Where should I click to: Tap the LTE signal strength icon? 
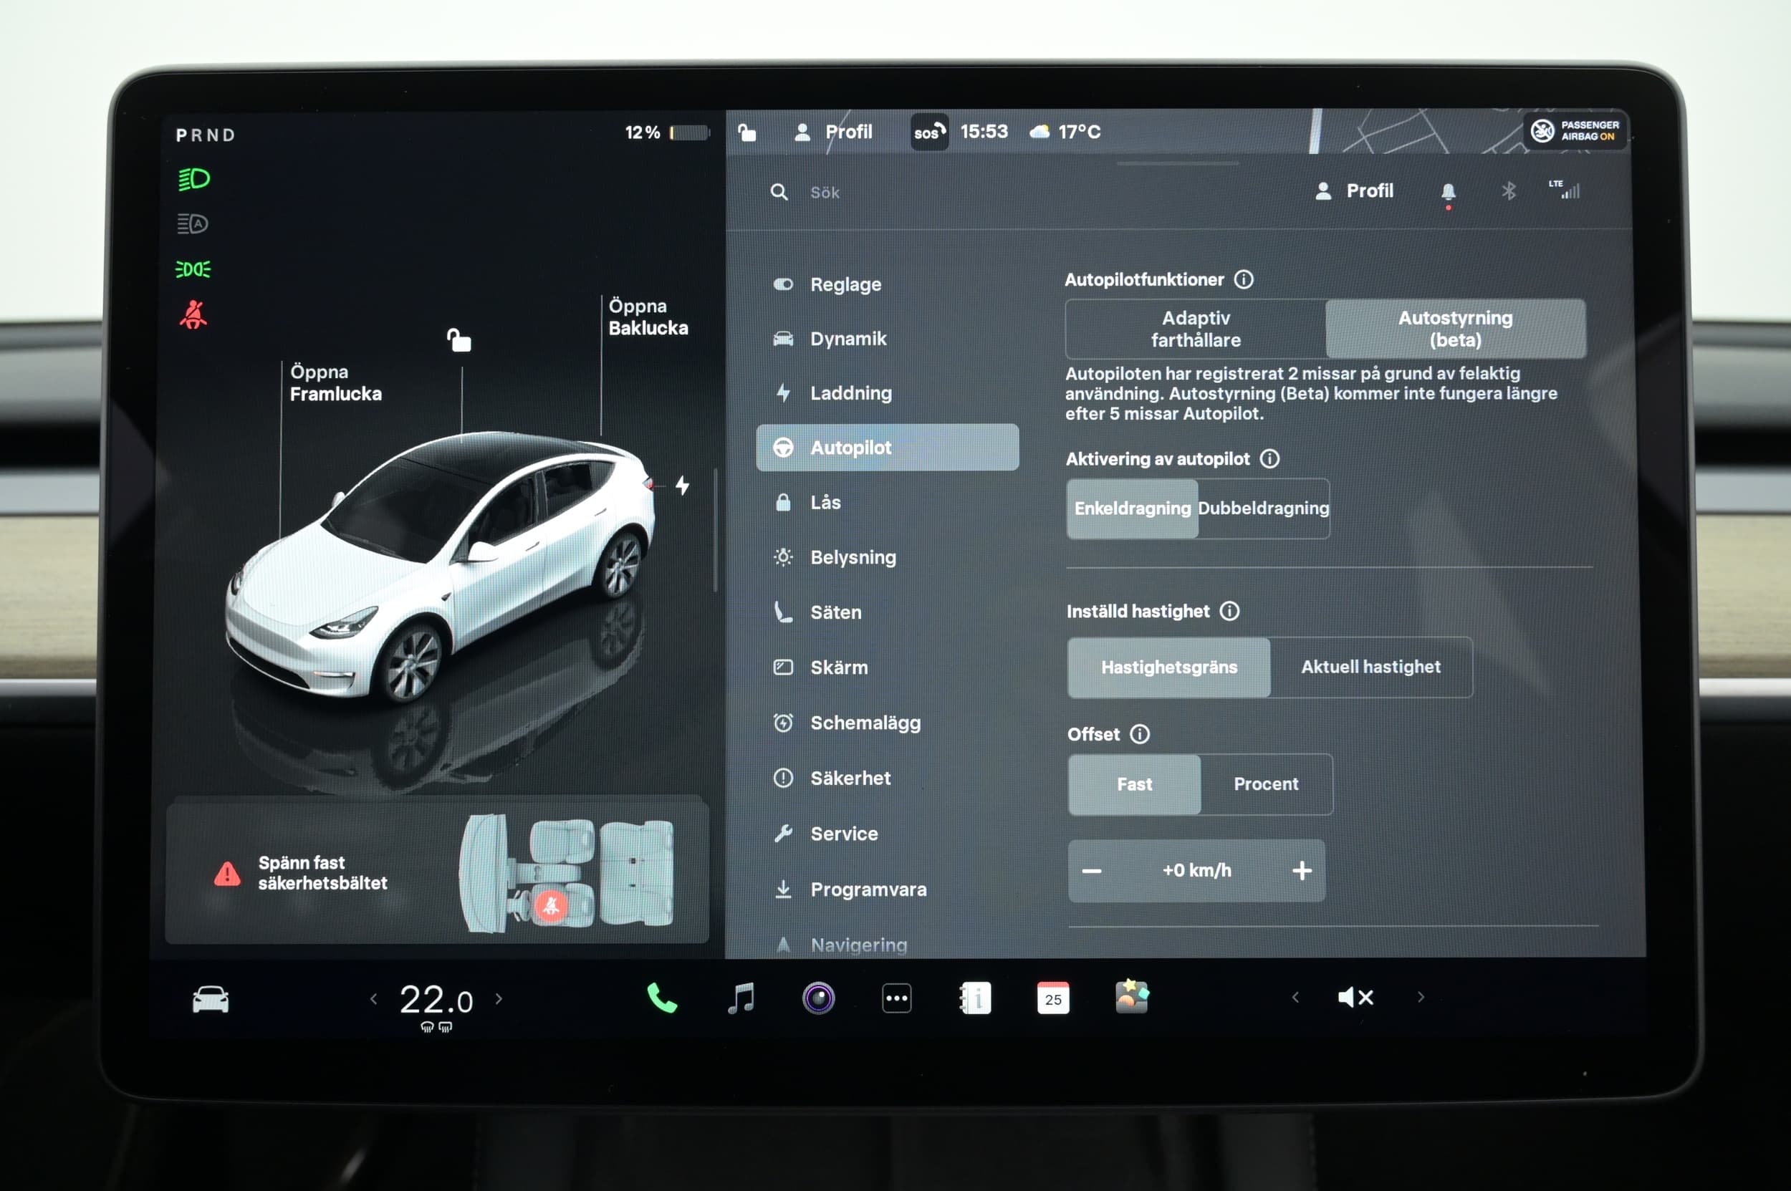tap(1565, 189)
